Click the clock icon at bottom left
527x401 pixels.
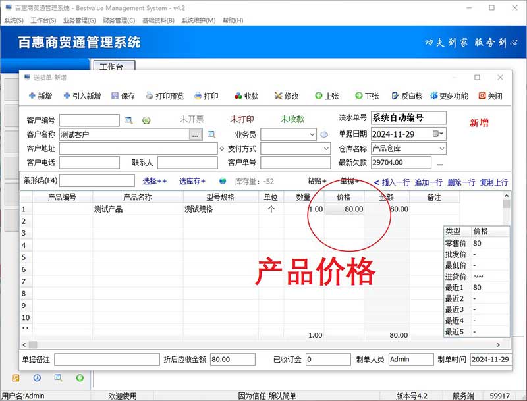tap(37, 378)
